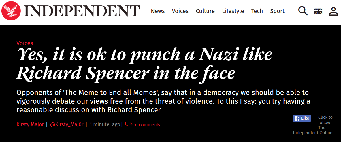View the 55 comments link
This screenshot has width=341, height=142.
coord(145,125)
